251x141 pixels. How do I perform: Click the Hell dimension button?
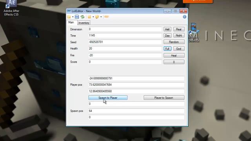[x=167, y=29]
